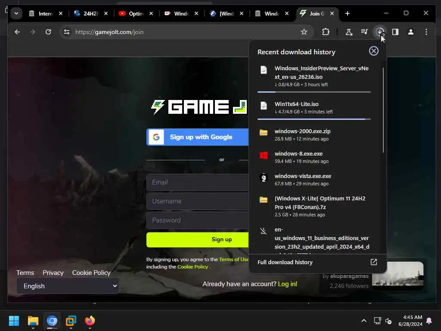This screenshot has height=331, width=441.
Task: Click the Full download history external-link icon
Action: [x=373, y=262]
